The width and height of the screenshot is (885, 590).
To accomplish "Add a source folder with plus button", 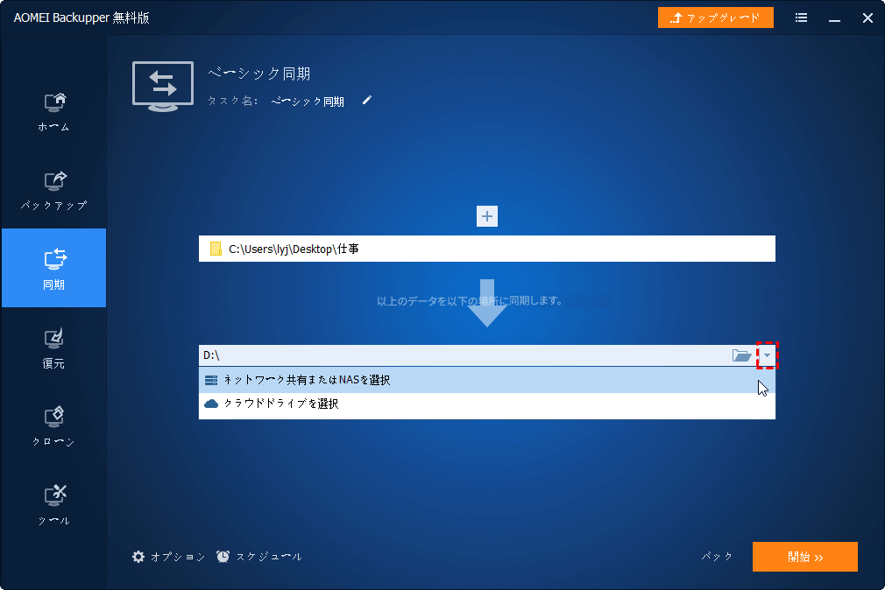I will [487, 216].
